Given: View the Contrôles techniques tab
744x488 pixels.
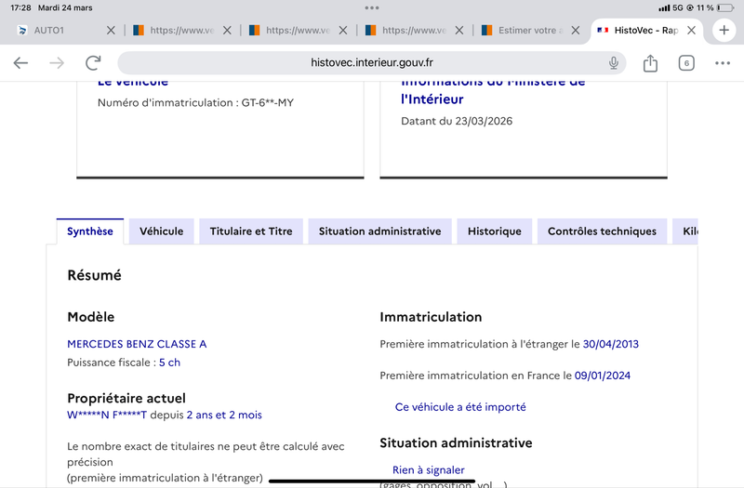Looking at the screenshot, I should pyautogui.click(x=602, y=231).
